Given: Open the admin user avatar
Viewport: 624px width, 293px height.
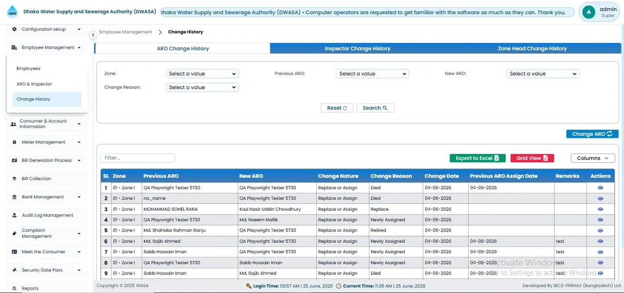Looking at the screenshot, I should click(x=588, y=12).
